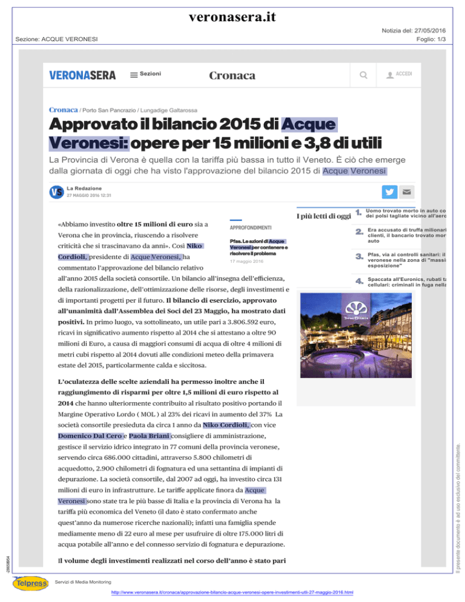Open La Redazione author link
The image size is (465, 602).
(84, 188)
